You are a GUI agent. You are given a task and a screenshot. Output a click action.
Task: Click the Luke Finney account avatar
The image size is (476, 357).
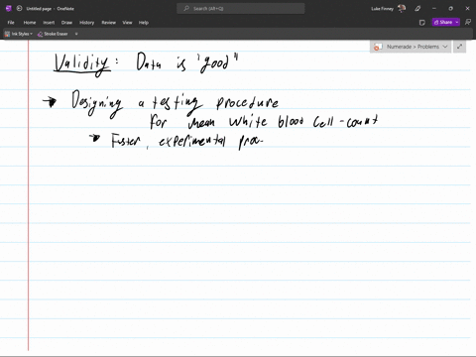pyautogui.click(x=402, y=9)
